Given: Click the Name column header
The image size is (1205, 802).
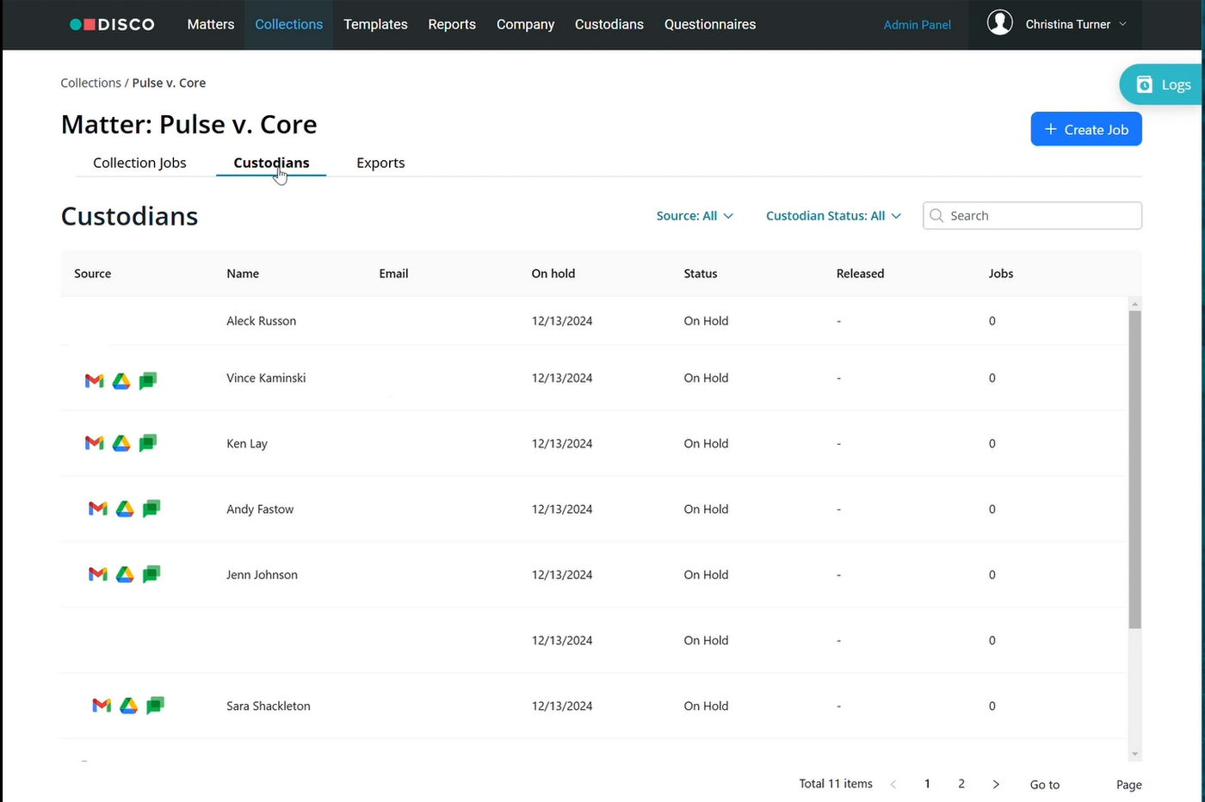Looking at the screenshot, I should 243,274.
